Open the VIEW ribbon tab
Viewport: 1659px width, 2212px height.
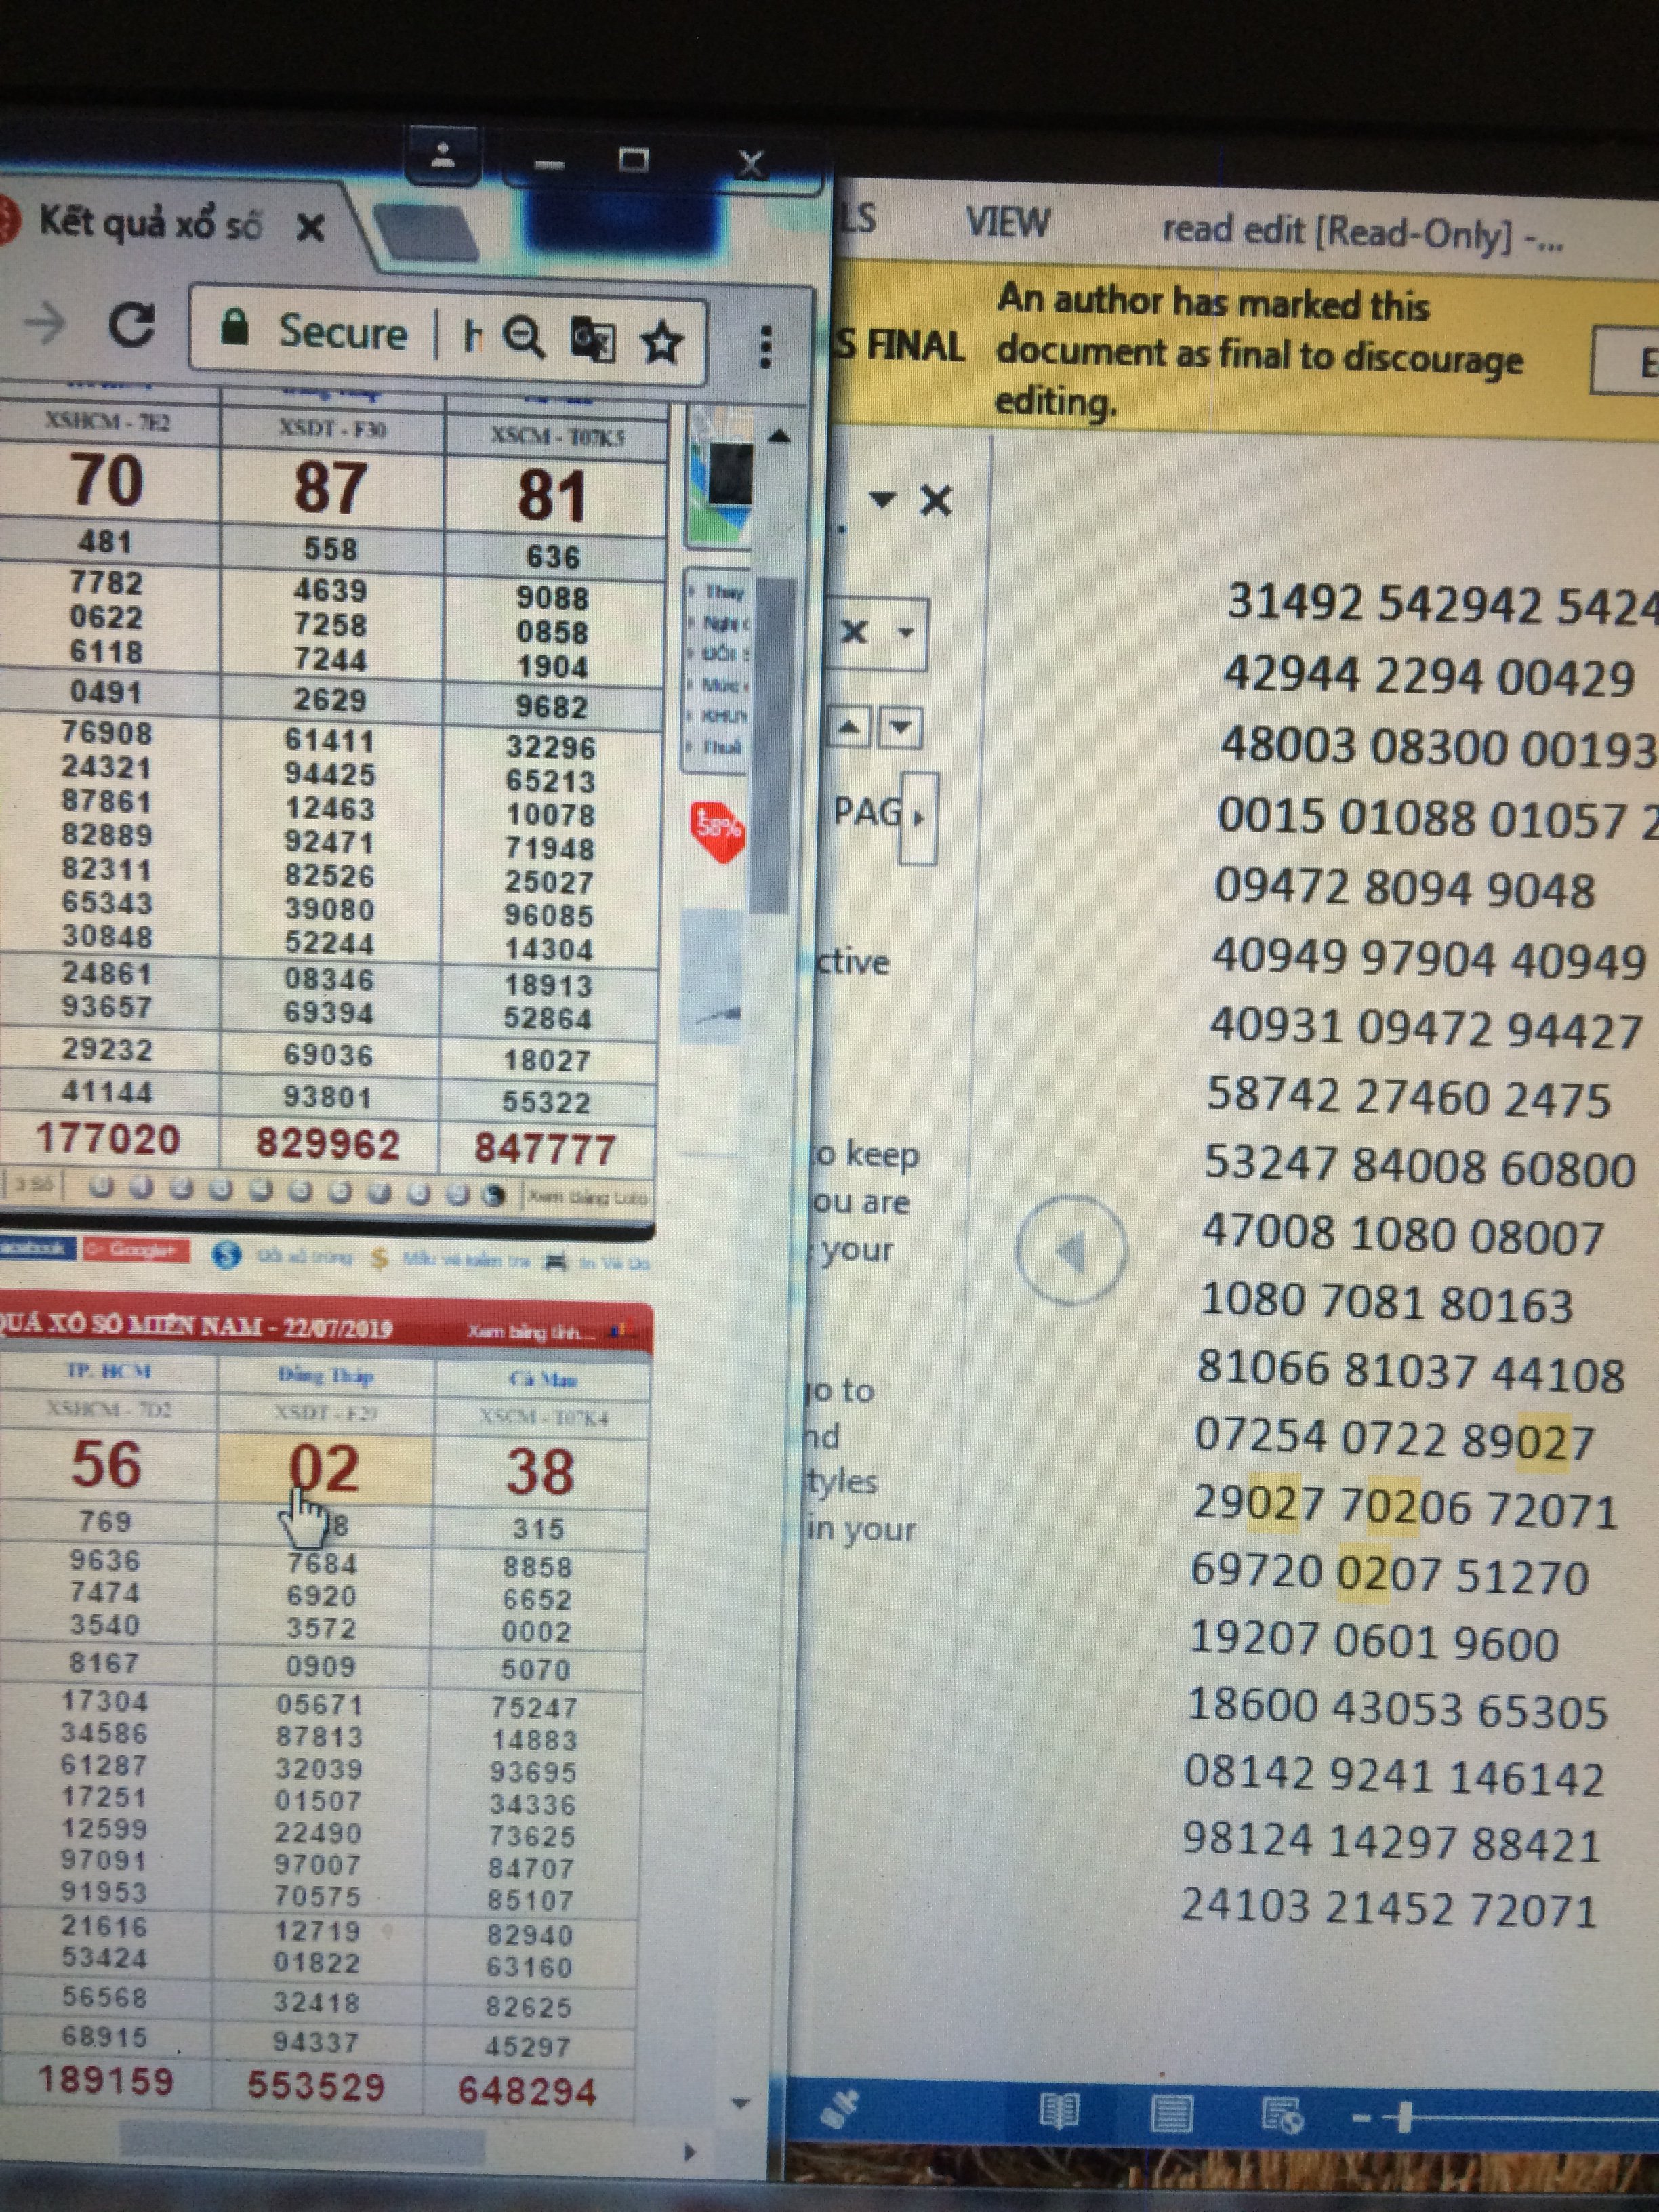pos(1007,222)
